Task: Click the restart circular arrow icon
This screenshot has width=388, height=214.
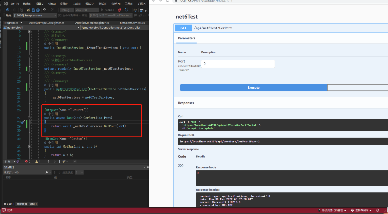Action: 126,10
